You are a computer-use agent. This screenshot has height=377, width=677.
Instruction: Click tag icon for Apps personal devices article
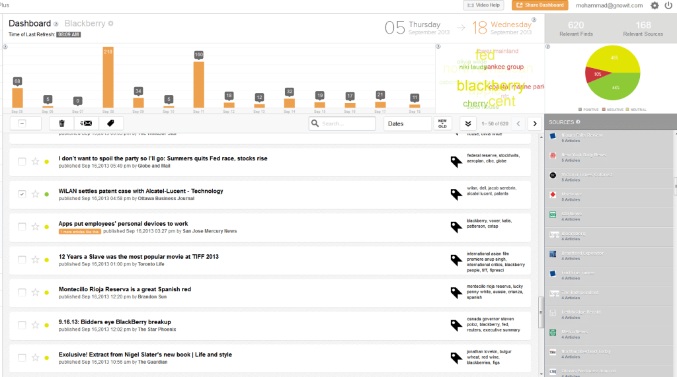coord(456,227)
